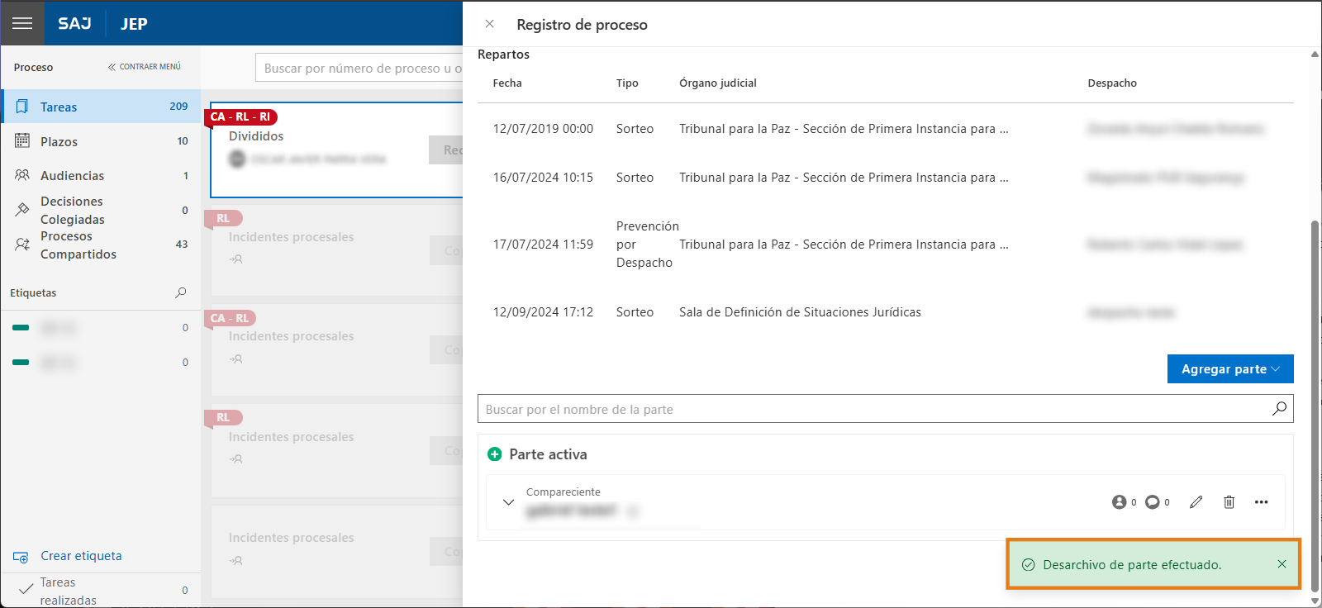Screen dimensions: 1322x608
Task: Dismiss the Desarchivo de parte efectuado notification
Action: 1282,564
